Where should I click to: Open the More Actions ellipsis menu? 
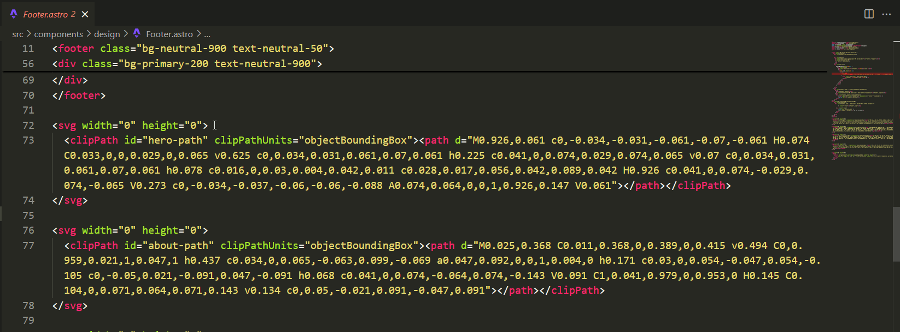point(886,14)
